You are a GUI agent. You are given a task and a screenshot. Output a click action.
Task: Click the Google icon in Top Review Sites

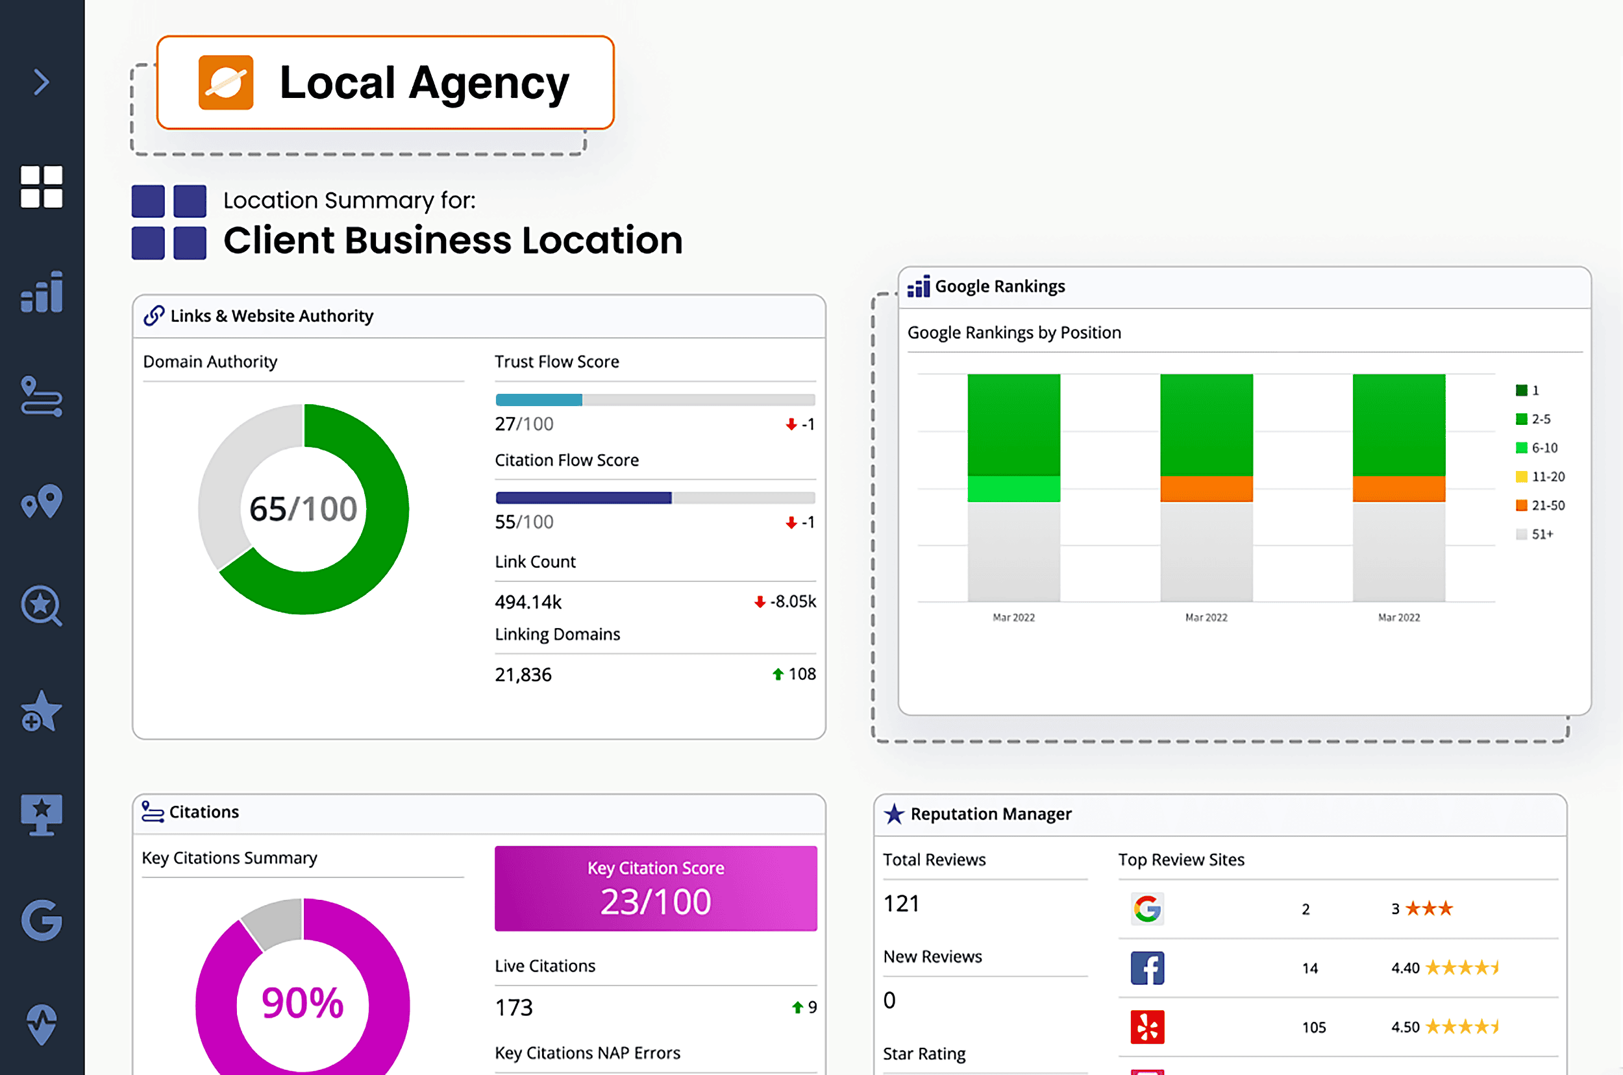pyautogui.click(x=1147, y=908)
